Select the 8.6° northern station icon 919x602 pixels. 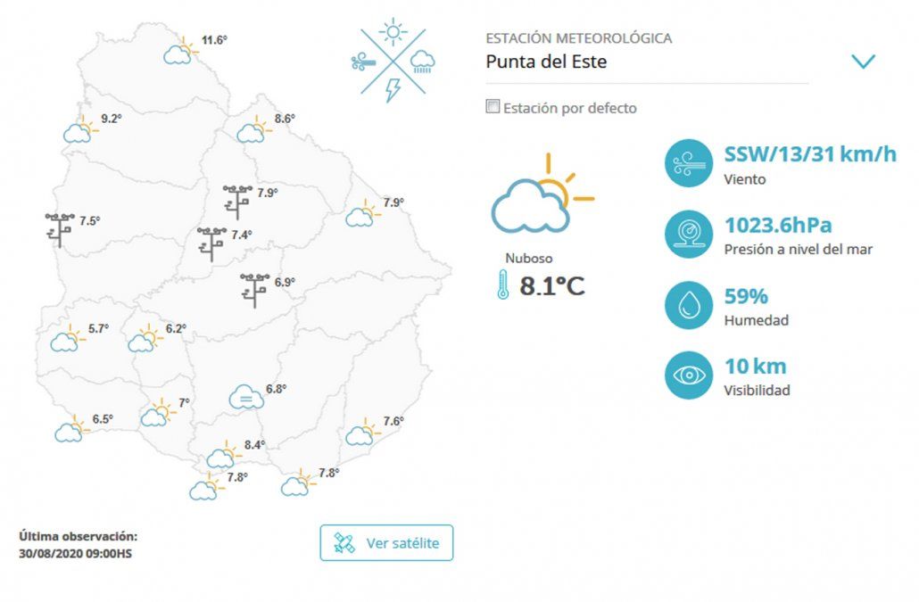[x=253, y=129]
